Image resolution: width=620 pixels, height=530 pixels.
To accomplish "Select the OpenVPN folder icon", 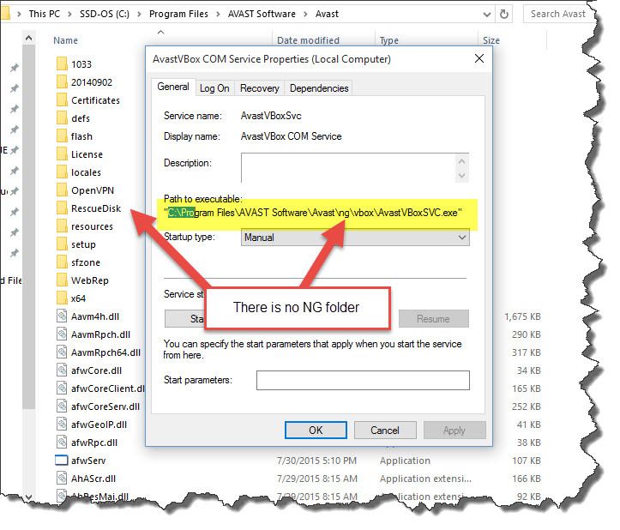I will 62,190.
